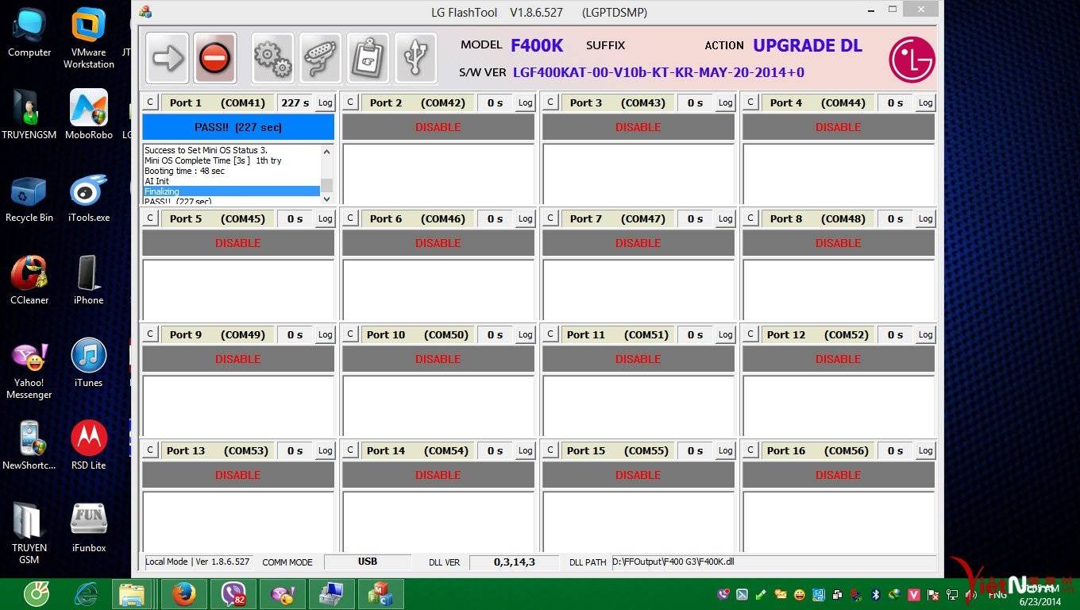1080x610 pixels.
Task: Click Port 1 log scrollbar down arrow
Action: point(326,198)
